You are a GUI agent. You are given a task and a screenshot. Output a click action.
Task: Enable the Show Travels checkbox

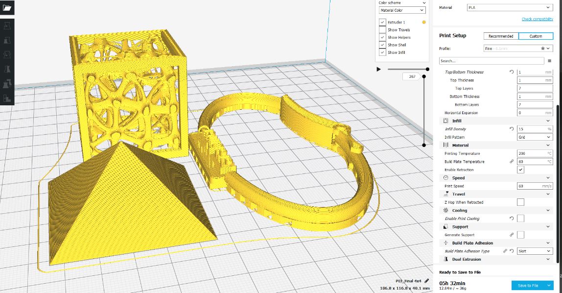pyautogui.click(x=382, y=30)
